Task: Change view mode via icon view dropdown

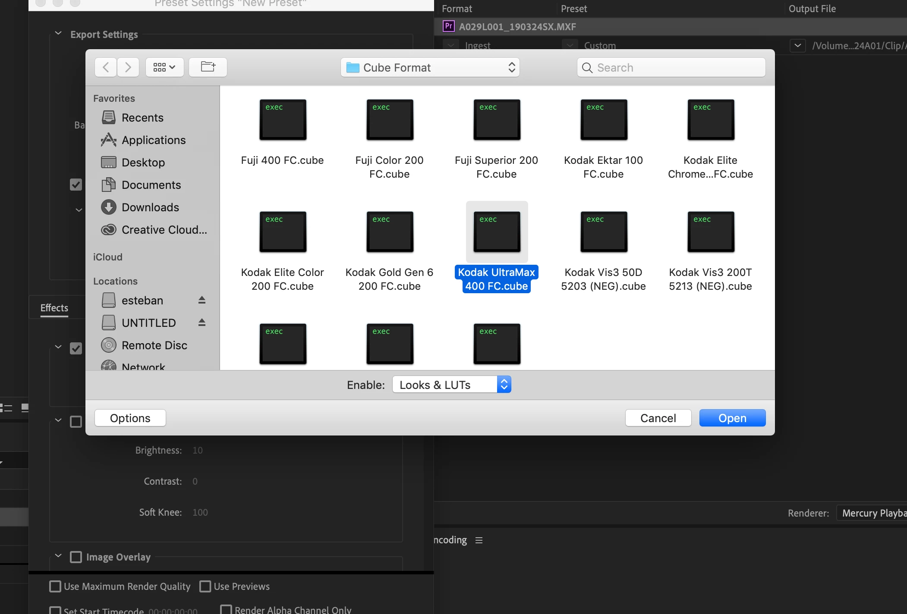Action: pos(164,67)
